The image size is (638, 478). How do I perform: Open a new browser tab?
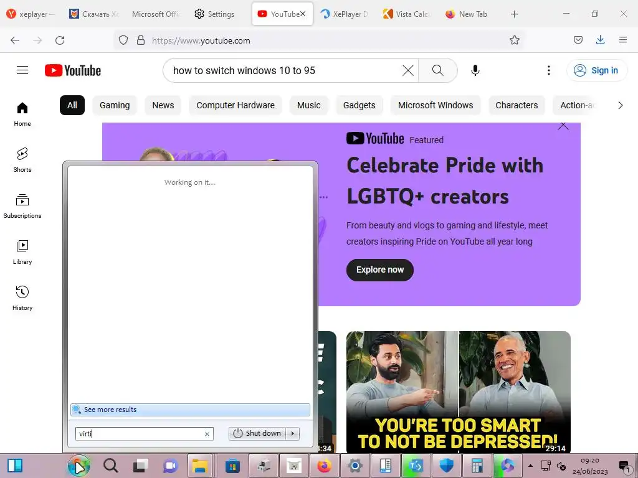514,14
